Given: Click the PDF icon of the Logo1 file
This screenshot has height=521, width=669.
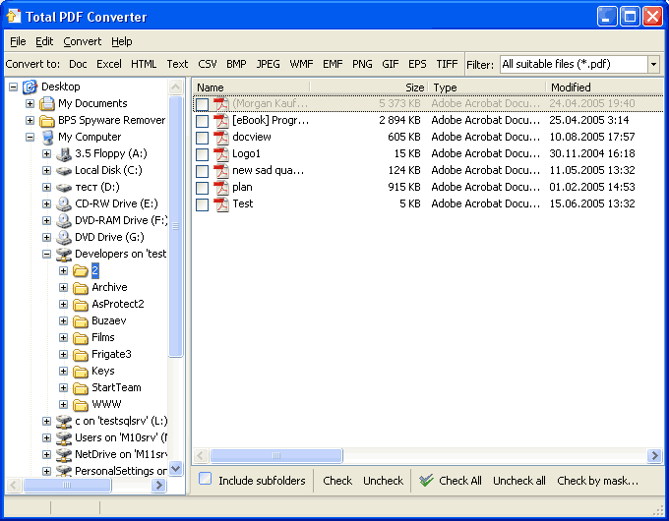Looking at the screenshot, I should coord(221,154).
